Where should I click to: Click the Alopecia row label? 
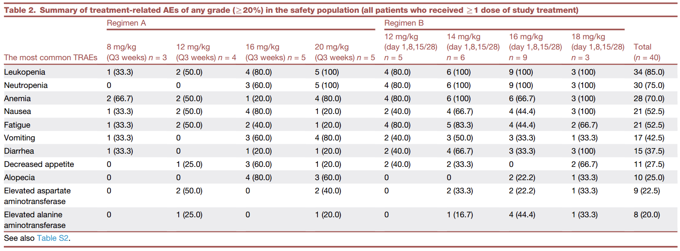(x=20, y=178)
